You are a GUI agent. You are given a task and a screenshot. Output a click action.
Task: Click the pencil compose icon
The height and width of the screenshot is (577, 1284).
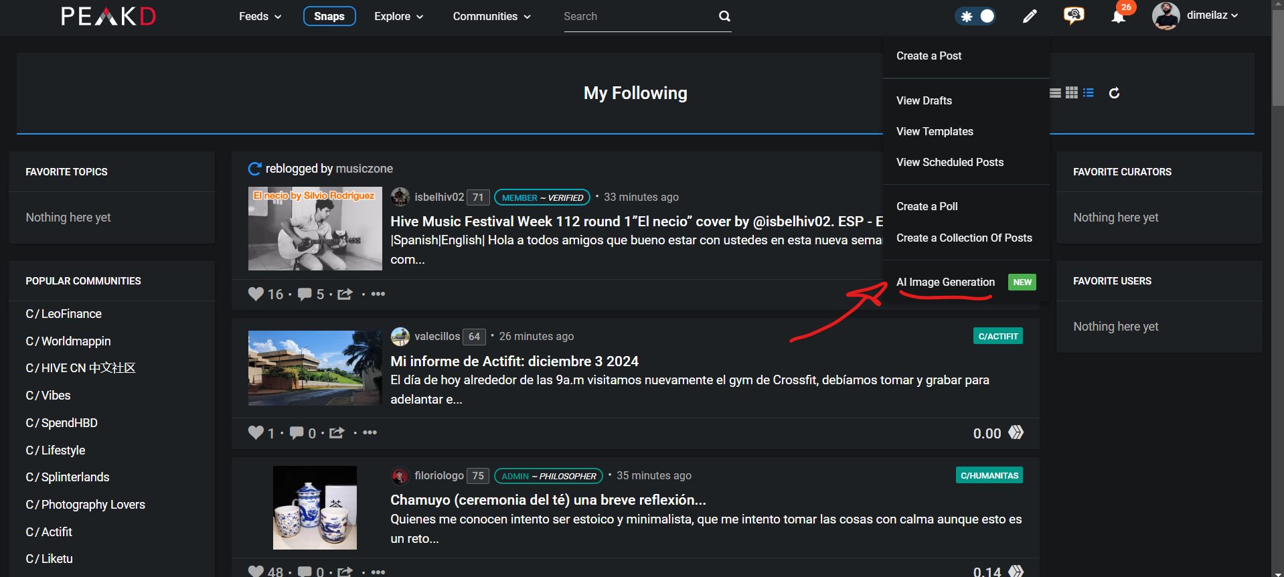pos(1030,16)
